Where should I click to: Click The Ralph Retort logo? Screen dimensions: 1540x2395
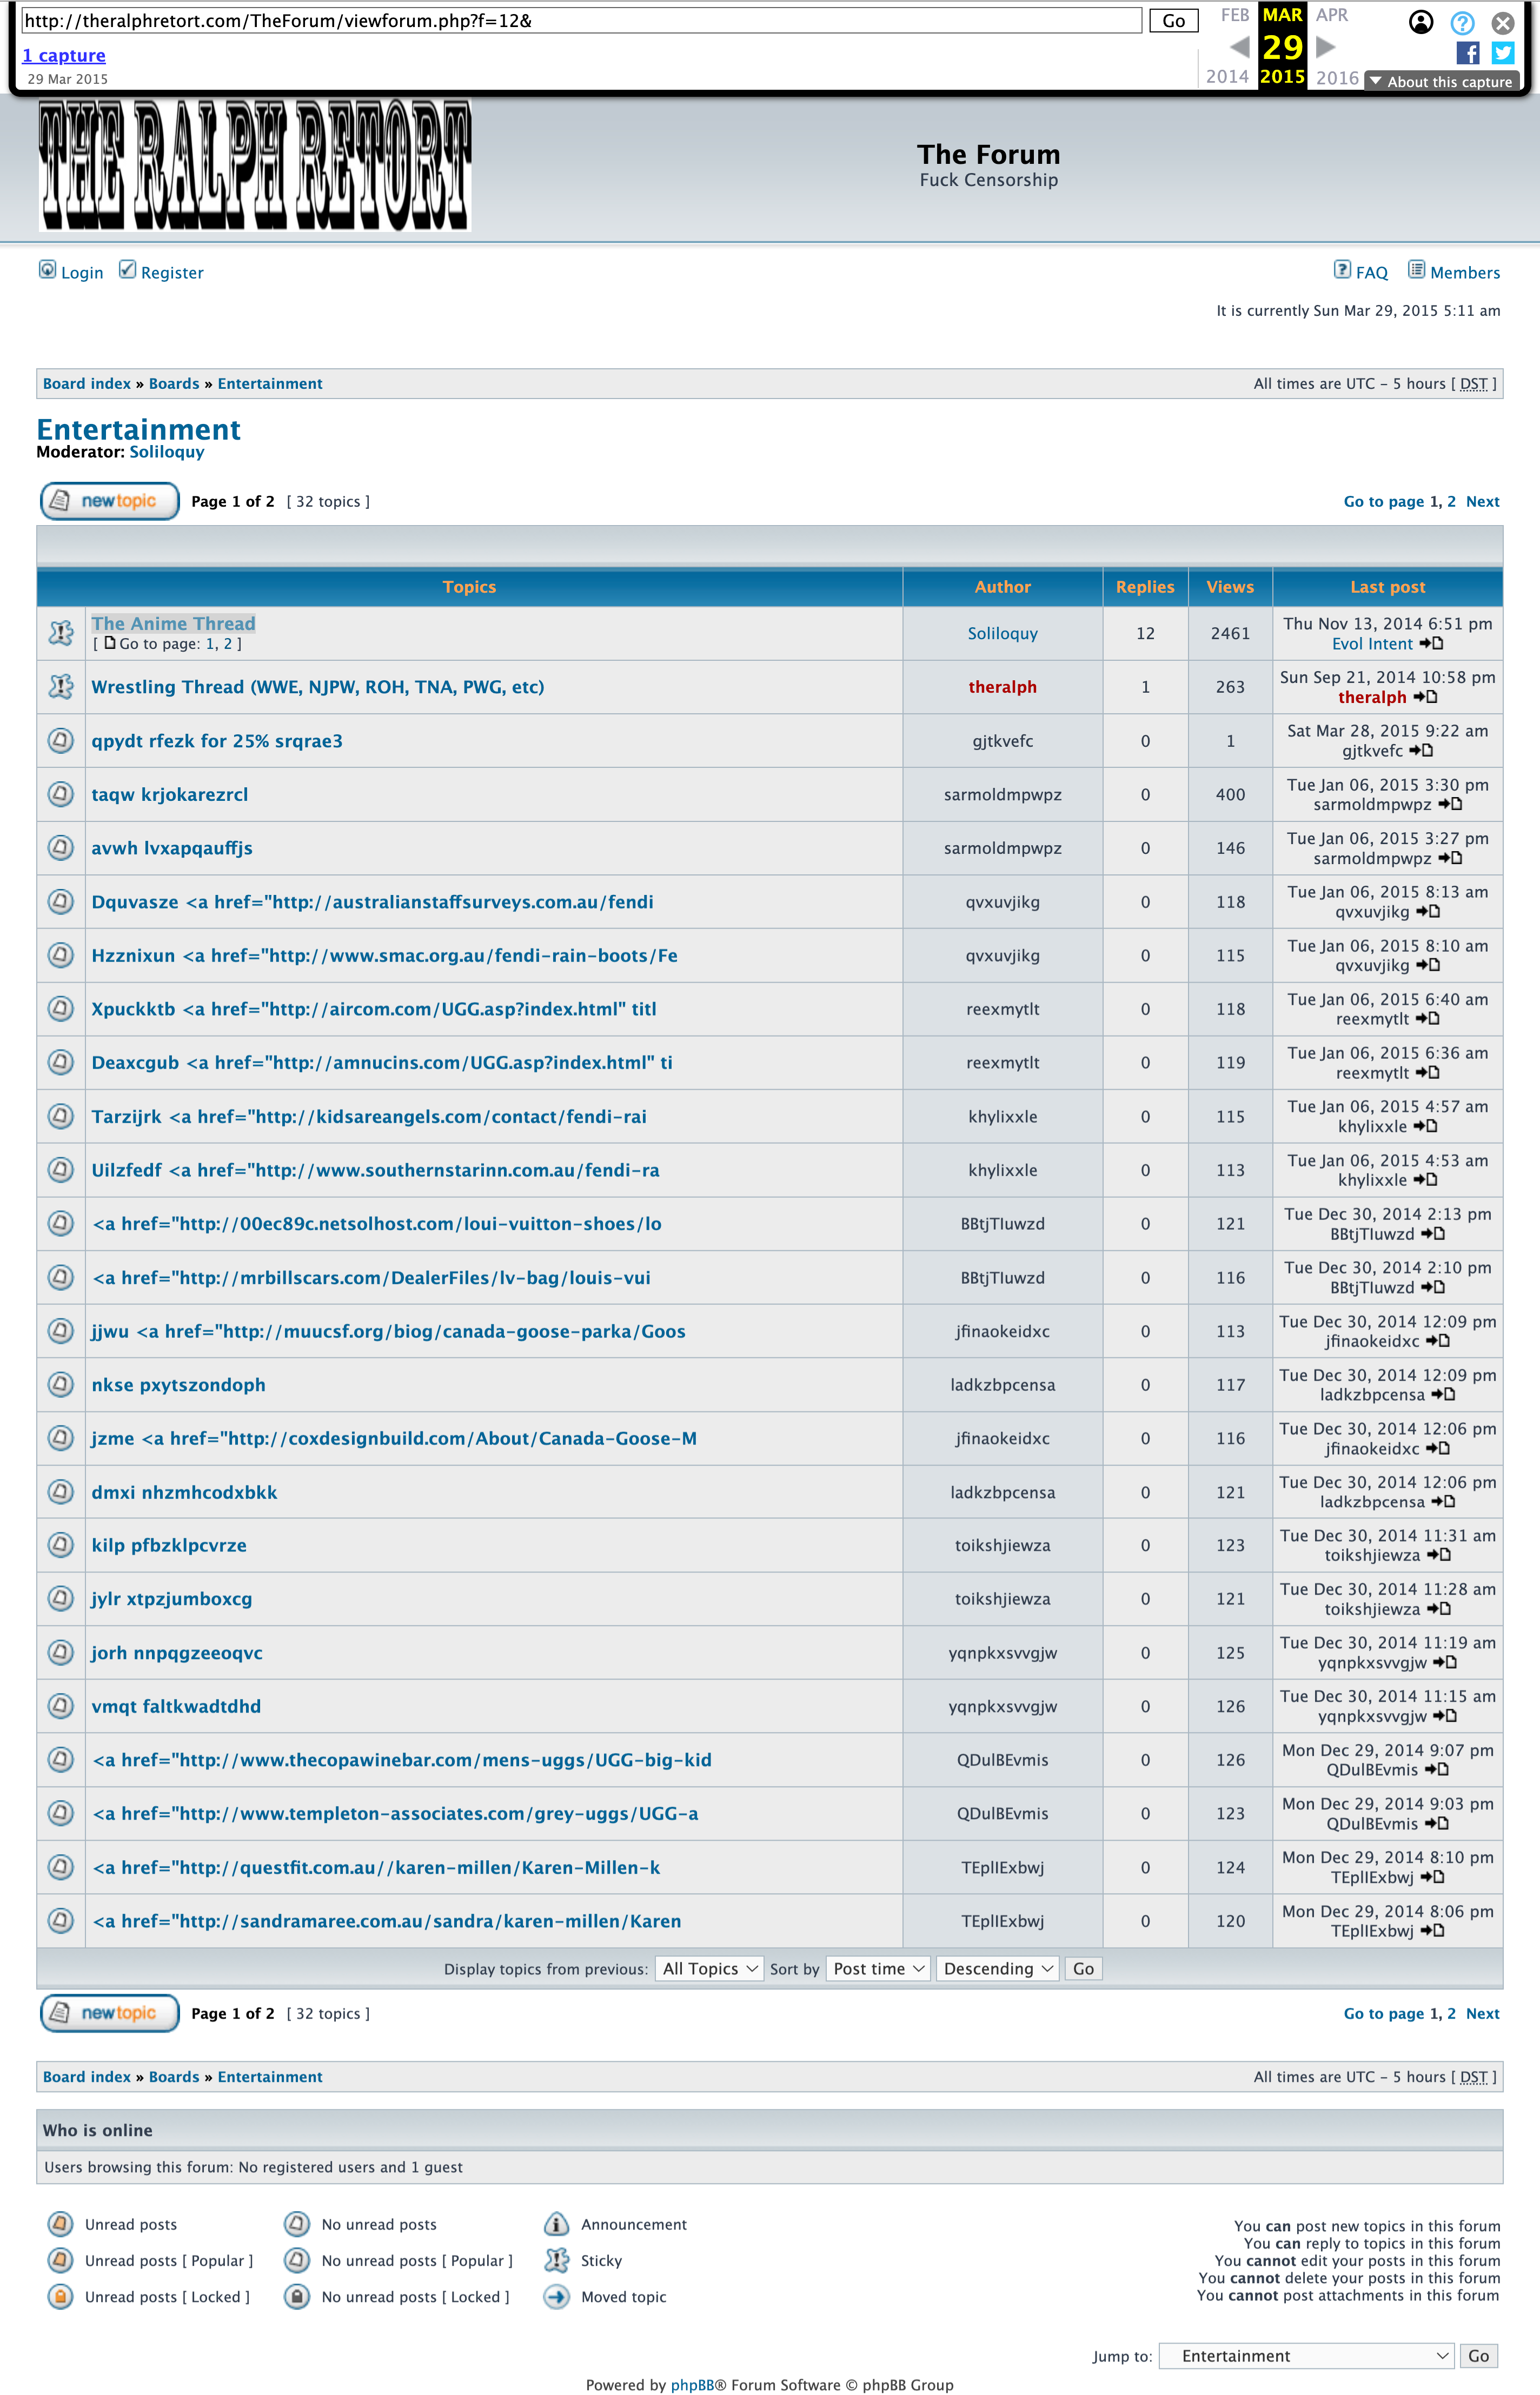coord(255,165)
